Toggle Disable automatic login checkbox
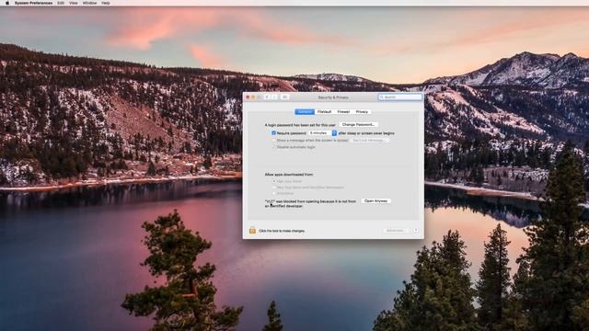 (x=273, y=147)
